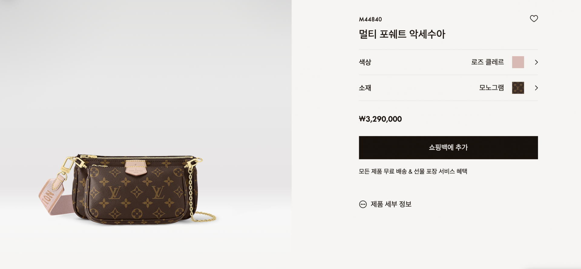Click the 모노그램 material name
The image size is (581, 269).
pos(491,88)
